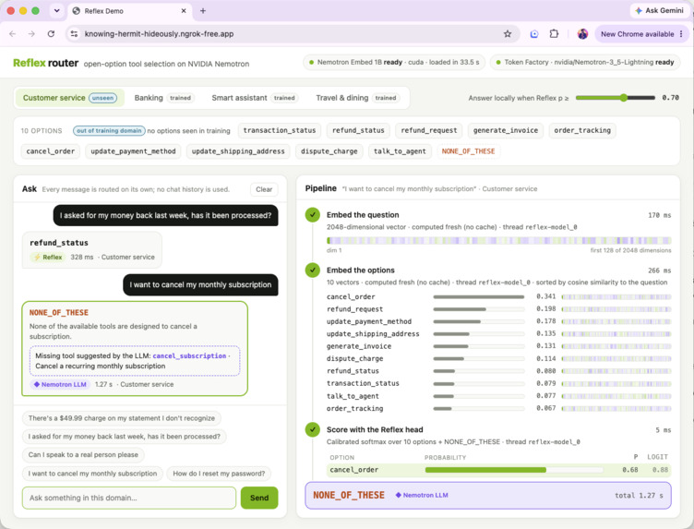Click the Reflex router logo
Viewport: 694px width, 529px height.
tap(45, 63)
